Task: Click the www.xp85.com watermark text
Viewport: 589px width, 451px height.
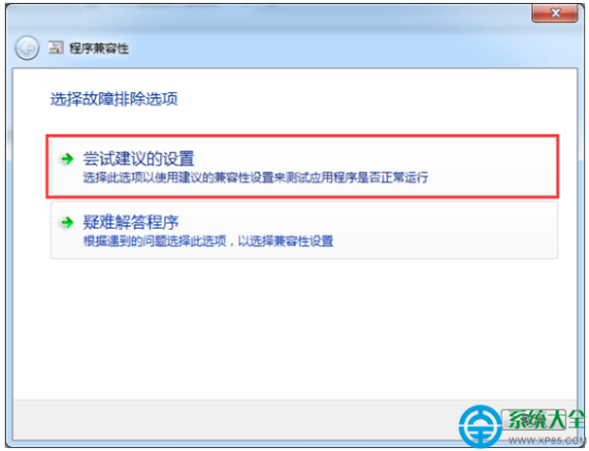Action: pos(547,440)
